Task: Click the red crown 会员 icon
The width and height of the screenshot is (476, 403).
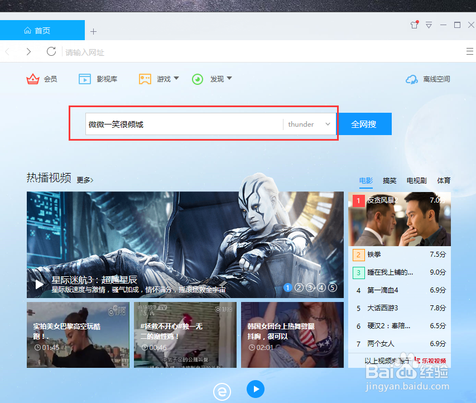Action: point(33,79)
